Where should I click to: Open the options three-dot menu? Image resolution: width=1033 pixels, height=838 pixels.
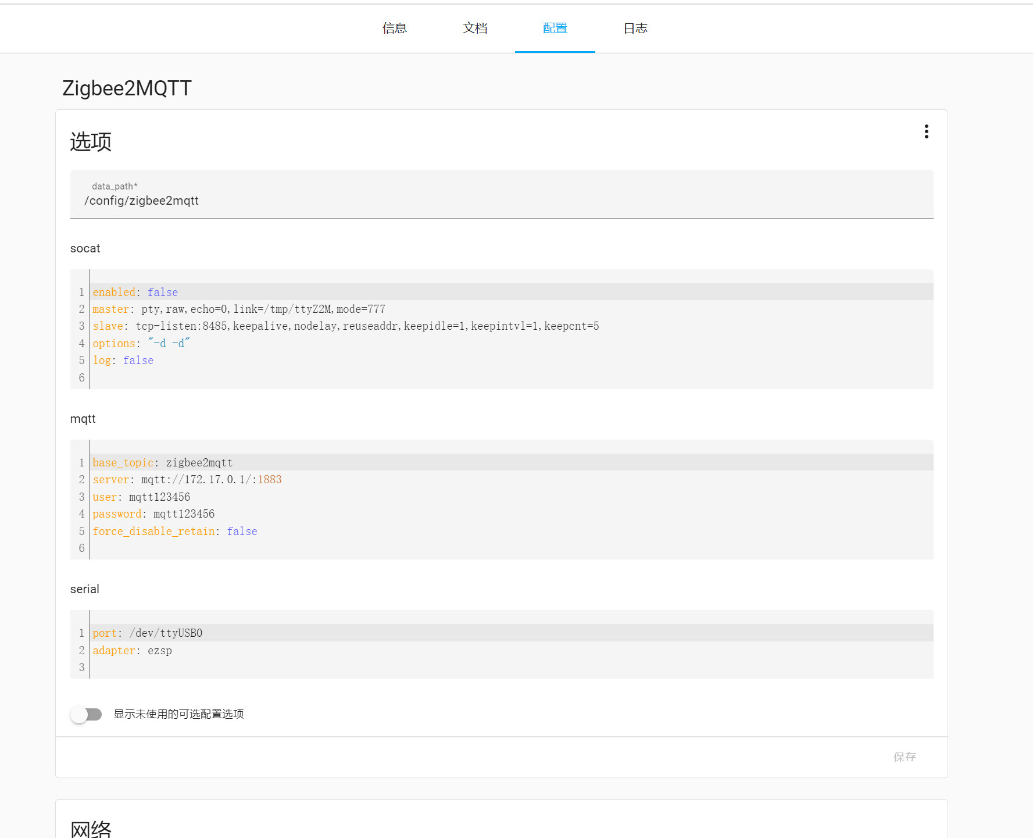926,131
